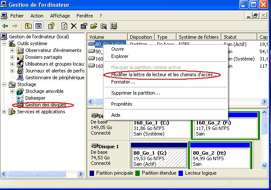Screen dimensions: 271x190
Task: Open the Affichage menu
Action: point(60,16)
